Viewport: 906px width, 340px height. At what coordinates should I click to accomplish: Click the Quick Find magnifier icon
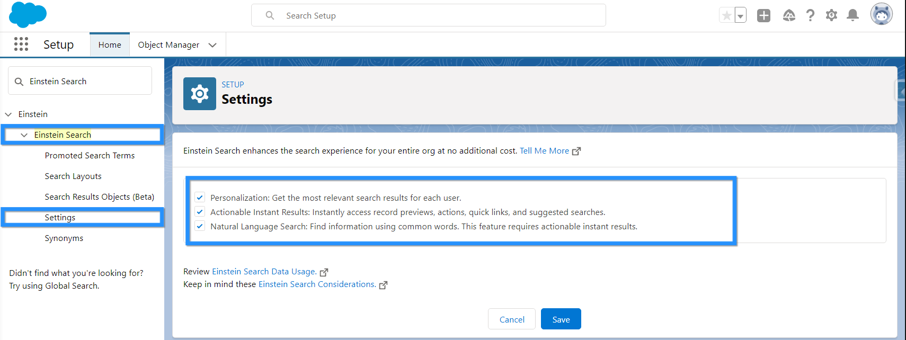point(19,82)
